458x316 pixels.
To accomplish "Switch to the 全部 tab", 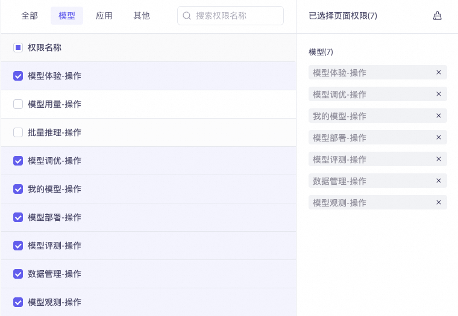I will point(30,16).
